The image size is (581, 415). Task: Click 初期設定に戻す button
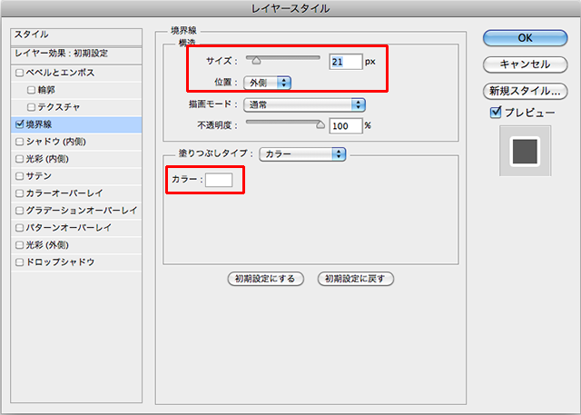pyautogui.click(x=356, y=279)
